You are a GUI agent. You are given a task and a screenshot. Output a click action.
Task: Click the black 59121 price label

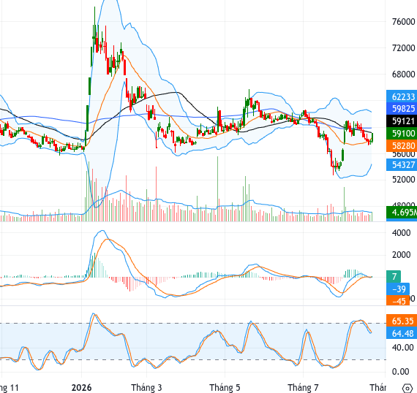pyautogui.click(x=402, y=121)
